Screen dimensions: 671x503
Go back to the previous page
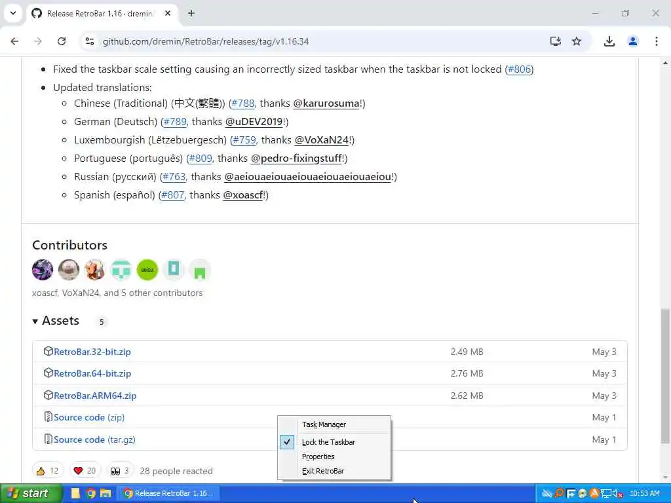pyautogui.click(x=14, y=41)
